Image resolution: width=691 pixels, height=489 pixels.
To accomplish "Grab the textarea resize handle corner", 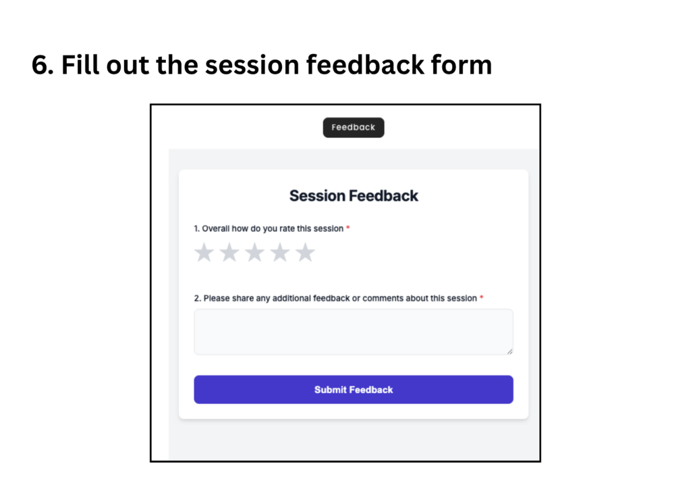I will pyautogui.click(x=510, y=351).
